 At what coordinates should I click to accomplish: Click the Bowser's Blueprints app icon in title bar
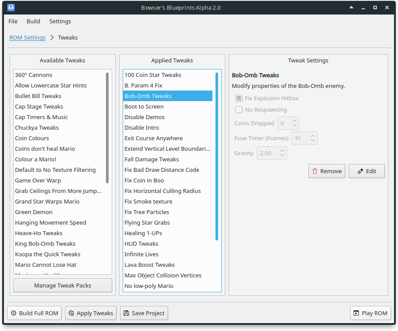[11, 7]
